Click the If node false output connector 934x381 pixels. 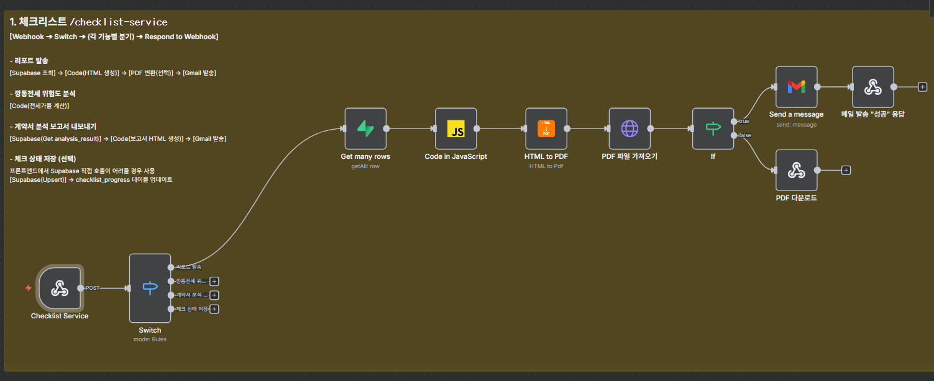tap(734, 135)
